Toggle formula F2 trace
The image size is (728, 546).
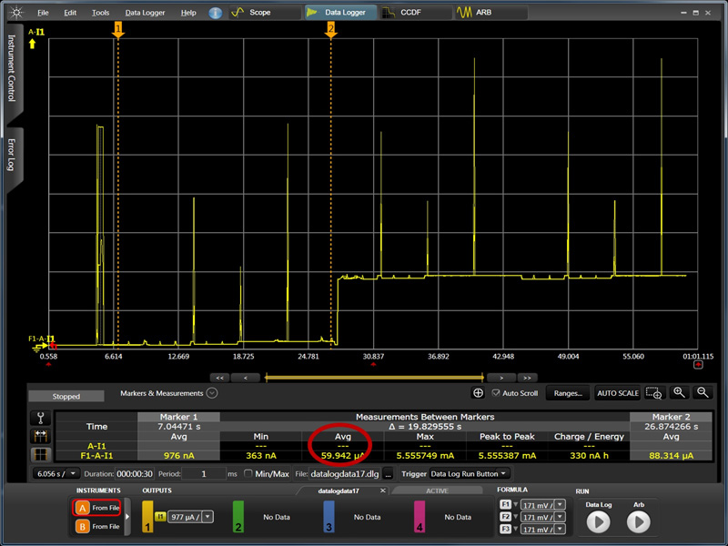(505, 517)
